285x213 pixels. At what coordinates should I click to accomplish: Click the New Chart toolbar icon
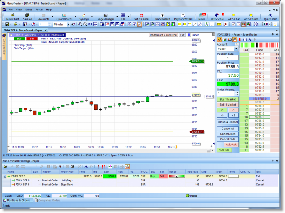click(12, 17)
